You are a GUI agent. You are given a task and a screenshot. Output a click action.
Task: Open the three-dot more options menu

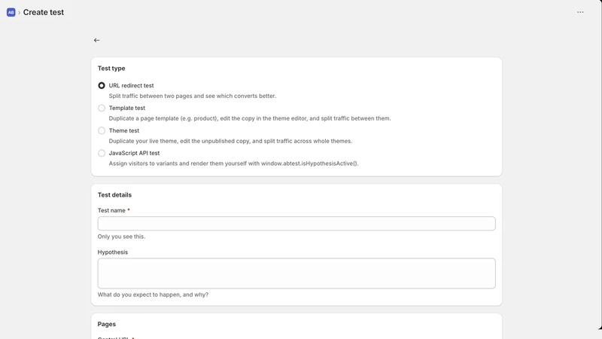click(x=580, y=12)
